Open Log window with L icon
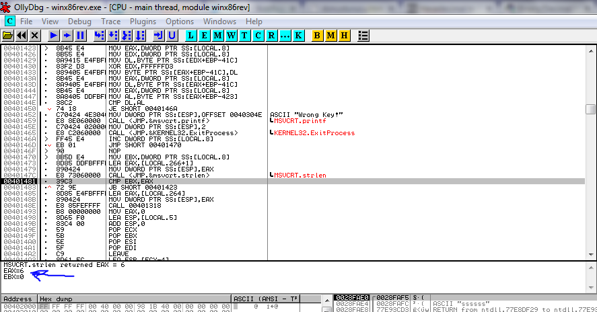Screen dimensions: 597x312 190,36
